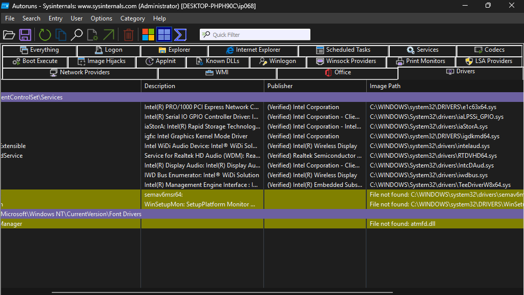Click the Sigma VirusTotal icon
The image size is (524, 295).
coord(180,35)
